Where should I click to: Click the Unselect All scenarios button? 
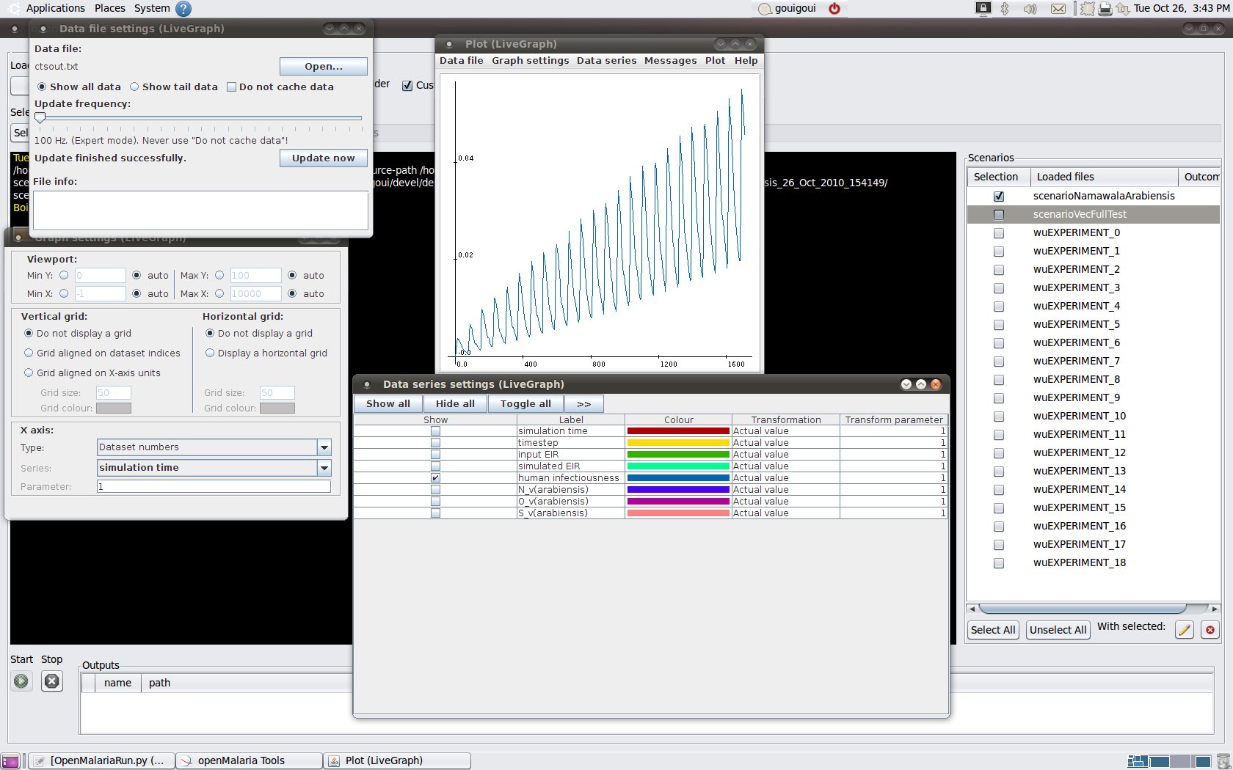(1058, 630)
